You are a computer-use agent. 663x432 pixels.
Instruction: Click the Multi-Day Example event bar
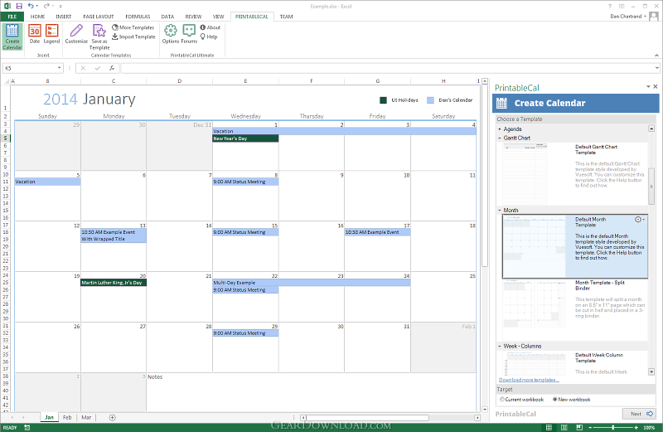click(312, 283)
